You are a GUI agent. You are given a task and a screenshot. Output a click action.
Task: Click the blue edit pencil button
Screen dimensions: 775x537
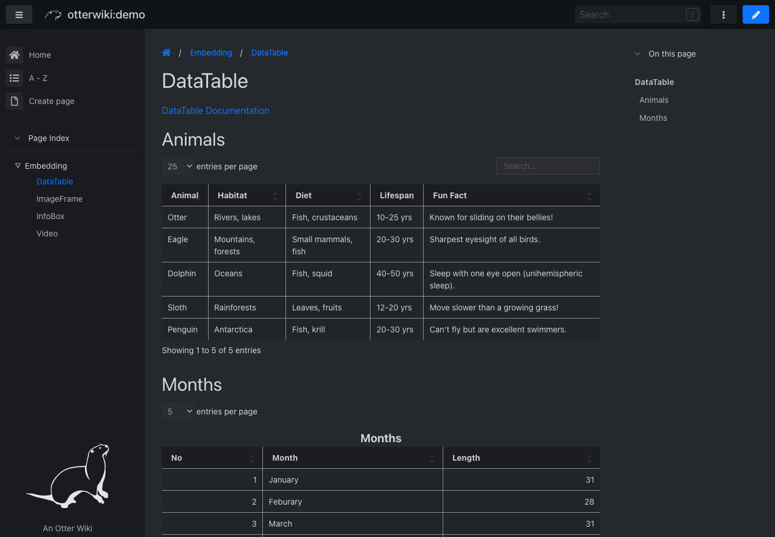coord(756,14)
